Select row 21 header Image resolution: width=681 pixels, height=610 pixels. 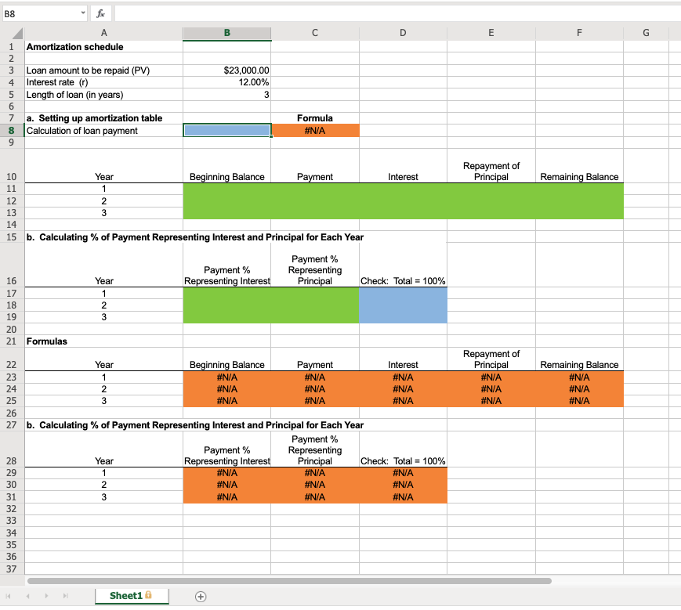pos(12,341)
